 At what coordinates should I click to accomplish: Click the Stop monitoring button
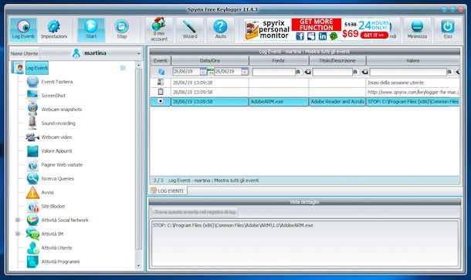point(122,29)
